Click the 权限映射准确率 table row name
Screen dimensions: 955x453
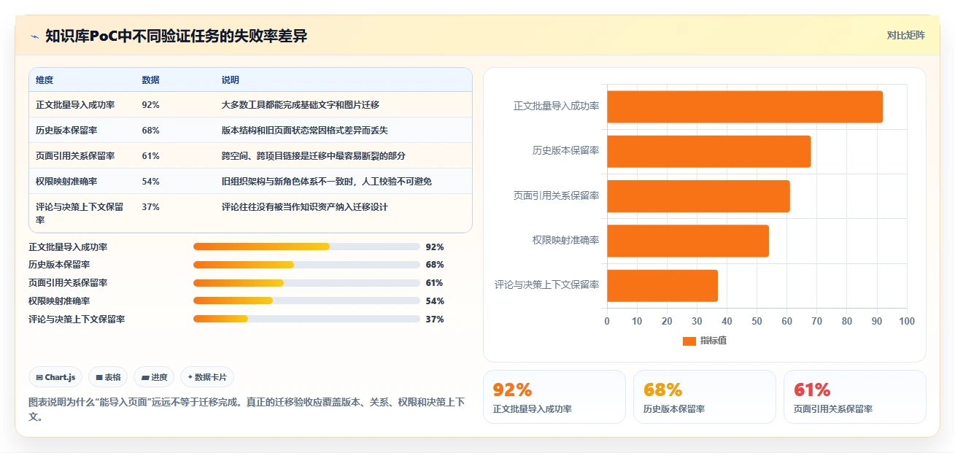click(66, 182)
